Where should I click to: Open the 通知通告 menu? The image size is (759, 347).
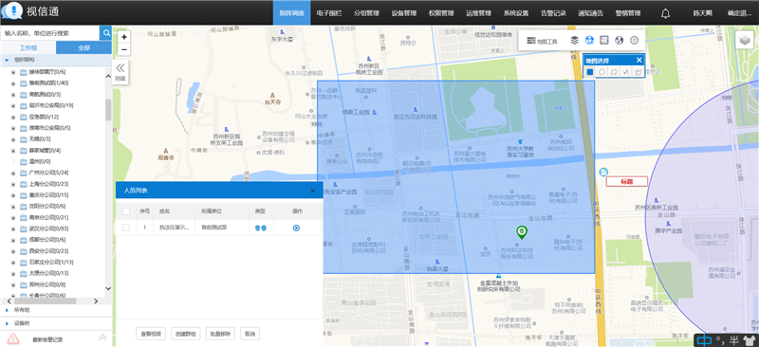pos(590,13)
